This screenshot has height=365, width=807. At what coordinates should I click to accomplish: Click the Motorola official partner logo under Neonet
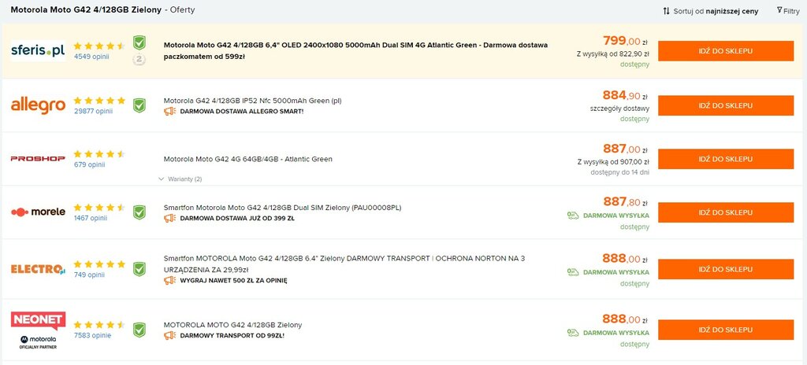[x=38, y=342]
